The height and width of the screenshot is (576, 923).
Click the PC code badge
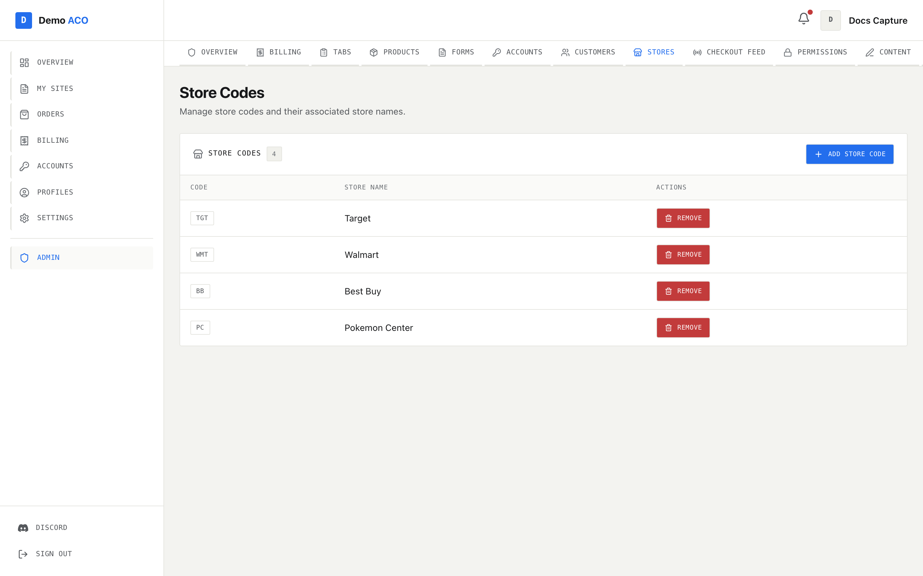pos(200,328)
